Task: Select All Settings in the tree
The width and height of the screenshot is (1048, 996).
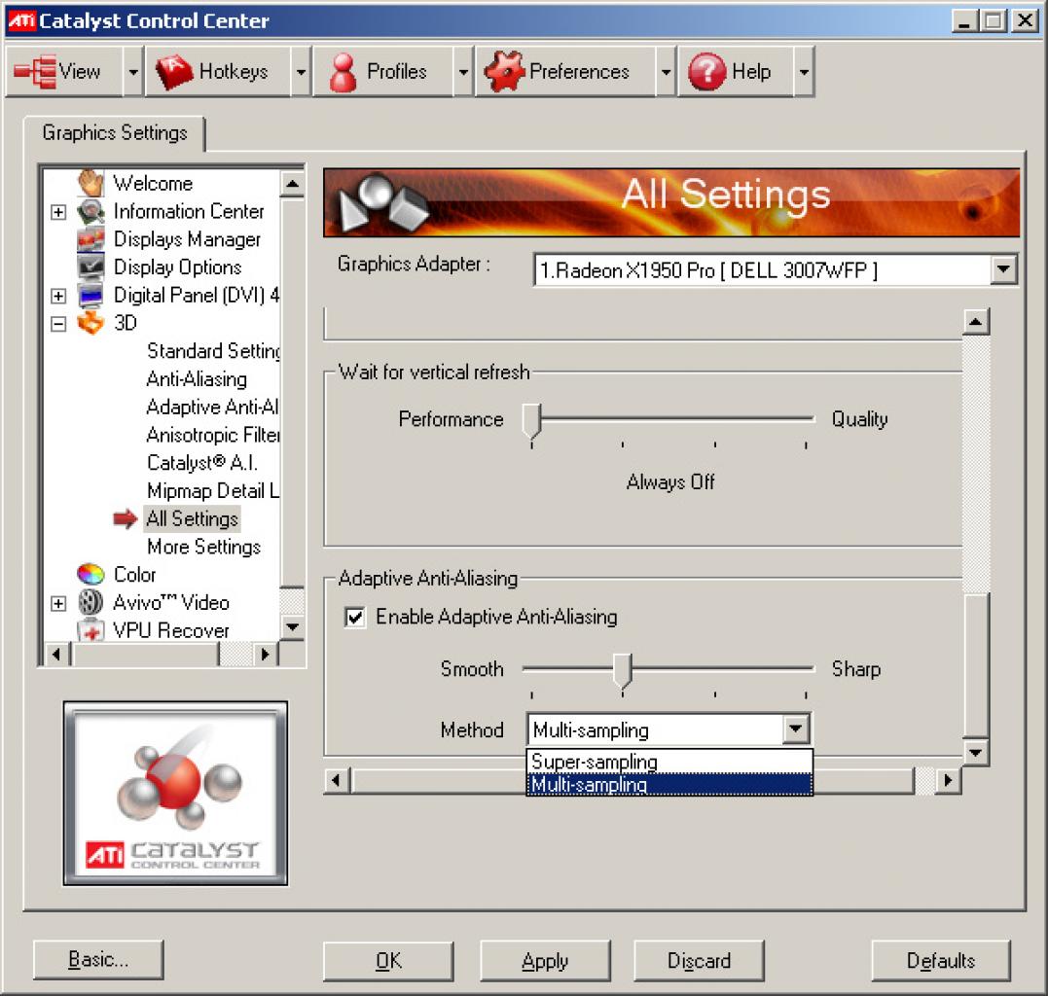Action: (192, 518)
